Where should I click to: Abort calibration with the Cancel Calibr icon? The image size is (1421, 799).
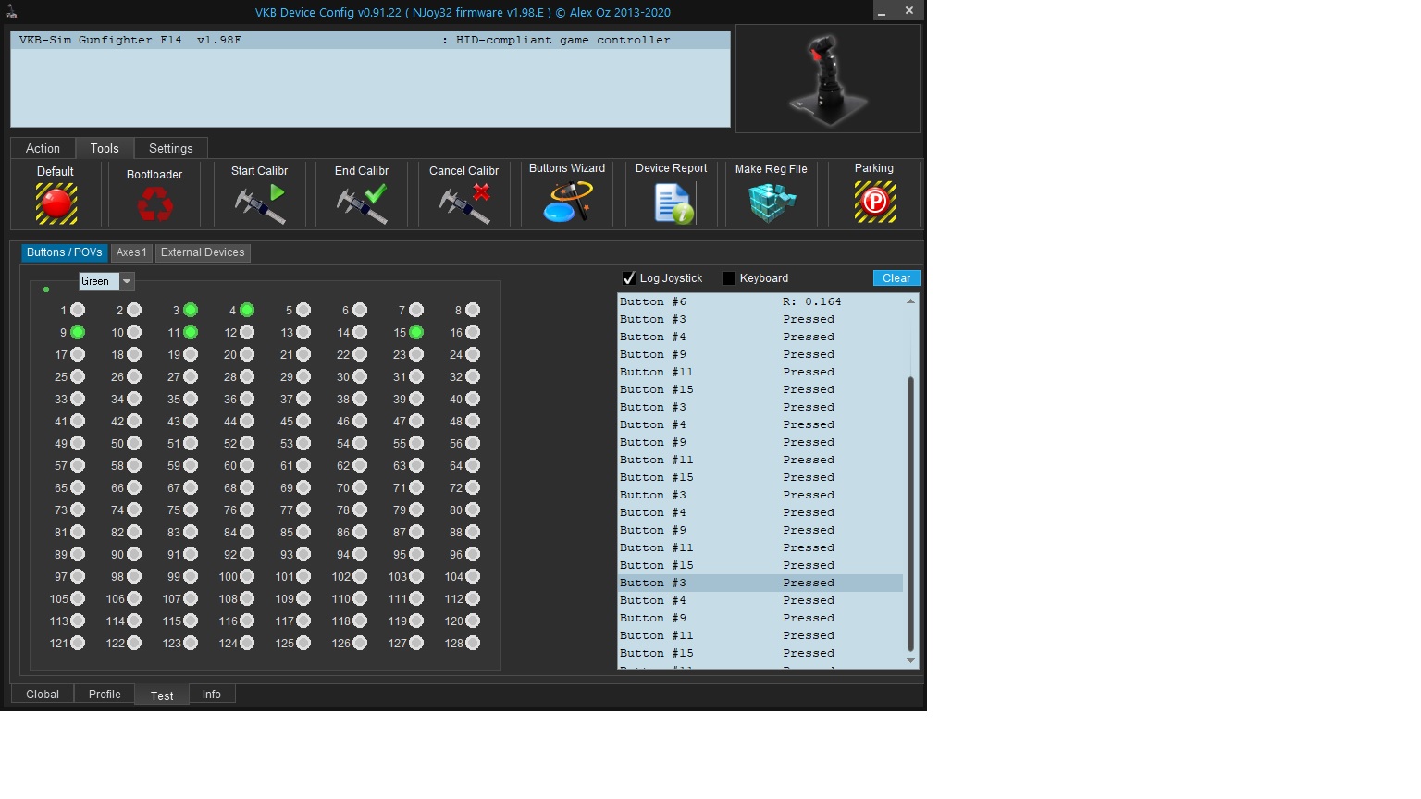(x=464, y=203)
